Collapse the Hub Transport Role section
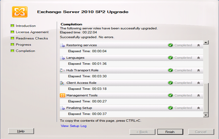The image size is (219, 139). click(x=199, y=70)
